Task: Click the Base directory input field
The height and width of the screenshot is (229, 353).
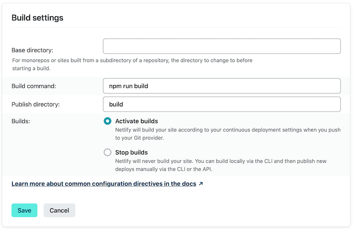Action: tap(222, 46)
